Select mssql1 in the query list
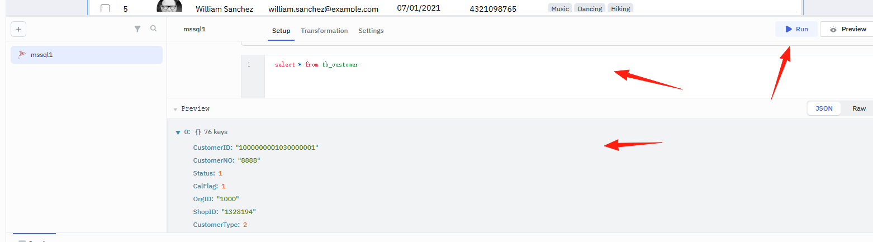 (87, 55)
